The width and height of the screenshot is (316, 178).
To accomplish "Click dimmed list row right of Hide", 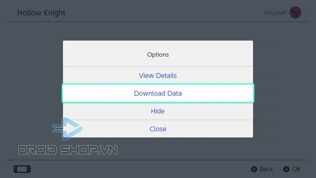I will point(266,113).
